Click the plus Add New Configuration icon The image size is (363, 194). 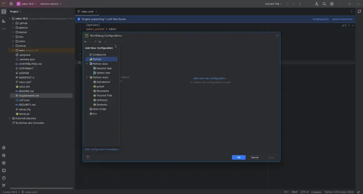85,42
